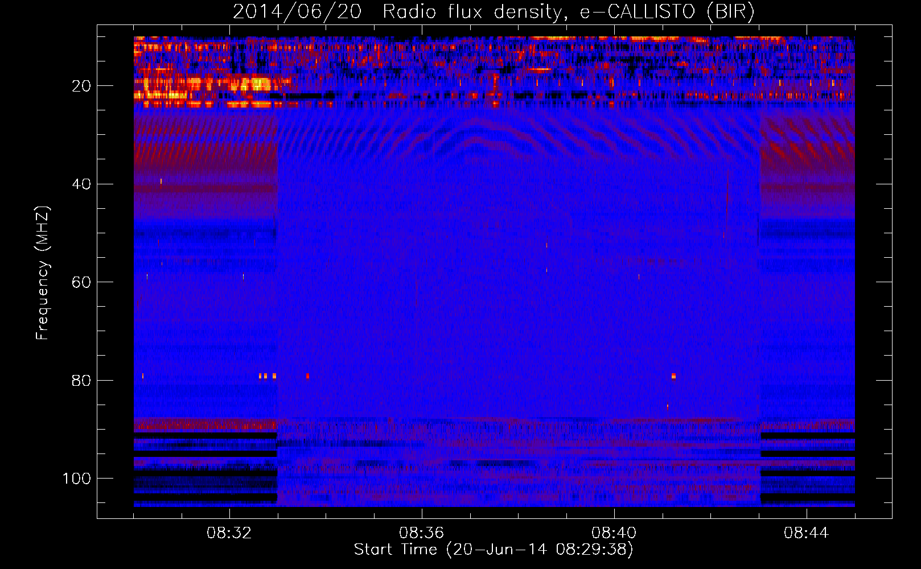Click the '08:36' time tick label
This screenshot has height=569, width=921.
tap(421, 533)
